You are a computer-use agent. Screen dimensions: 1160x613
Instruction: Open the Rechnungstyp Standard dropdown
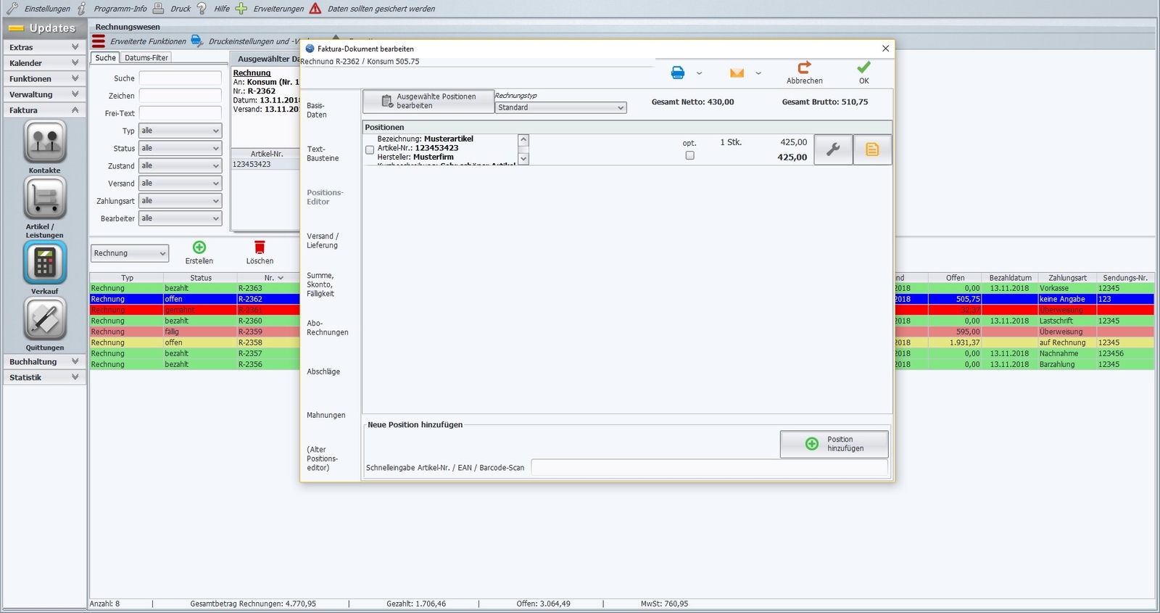coord(560,107)
